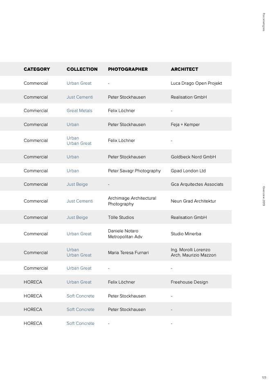
Task: Click the ARCHITECT column header
Action: click(x=184, y=69)
